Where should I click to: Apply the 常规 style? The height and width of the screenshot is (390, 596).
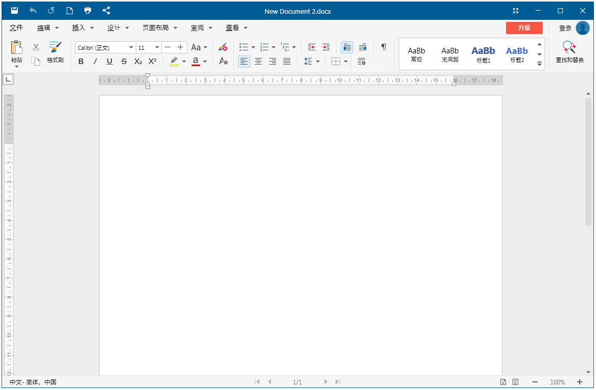pyautogui.click(x=416, y=54)
